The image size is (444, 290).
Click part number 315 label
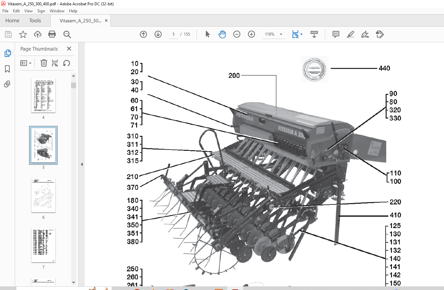(x=132, y=161)
